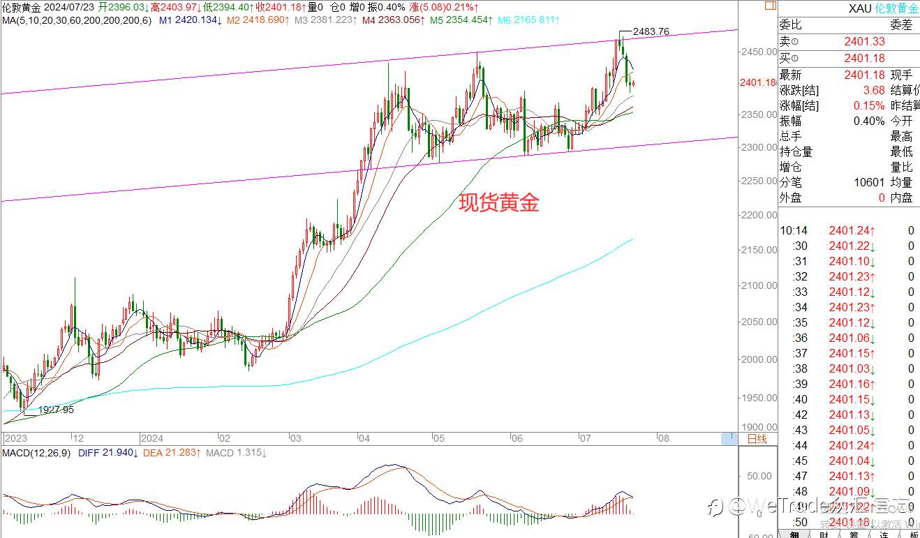Click the 伦敦黄金 chart title
This screenshot has height=538, width=920.
click(x=22, y=7)
